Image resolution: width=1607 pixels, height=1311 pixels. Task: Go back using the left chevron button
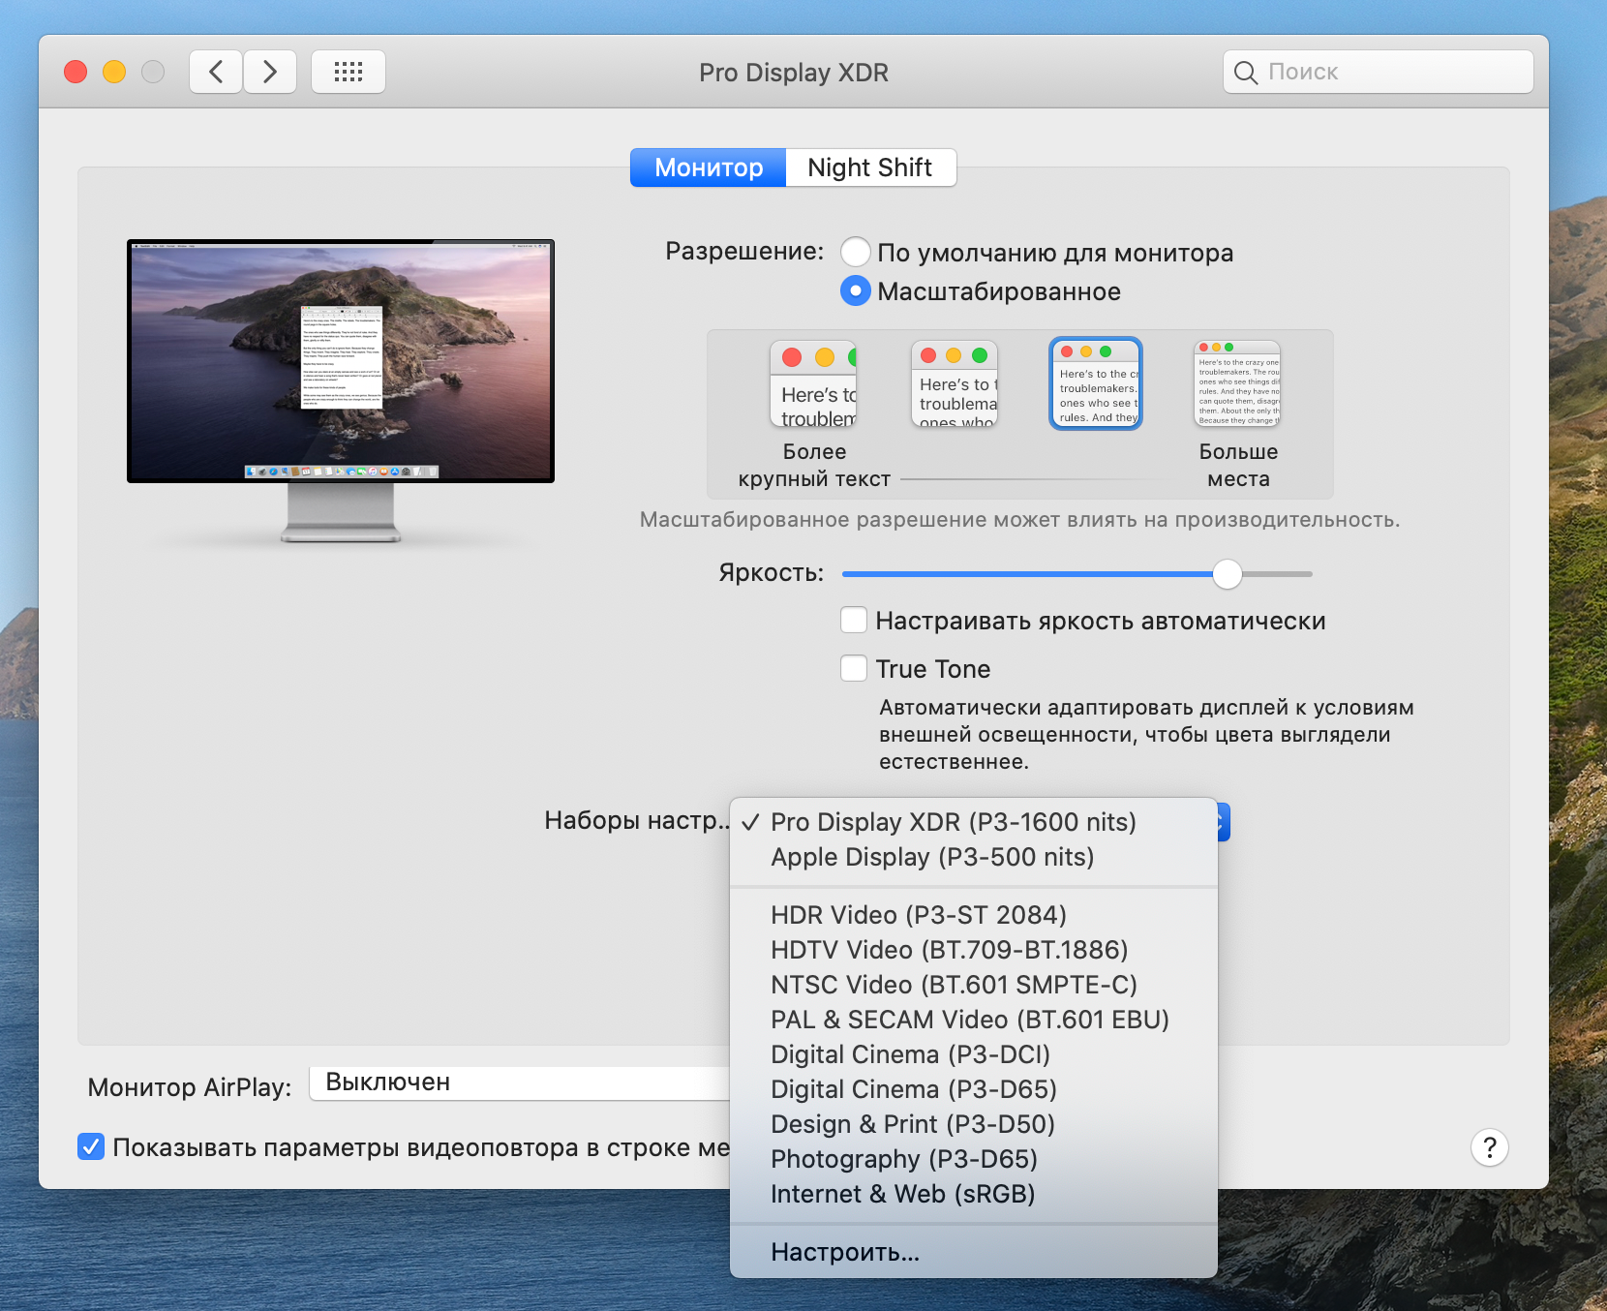point(216,72)
